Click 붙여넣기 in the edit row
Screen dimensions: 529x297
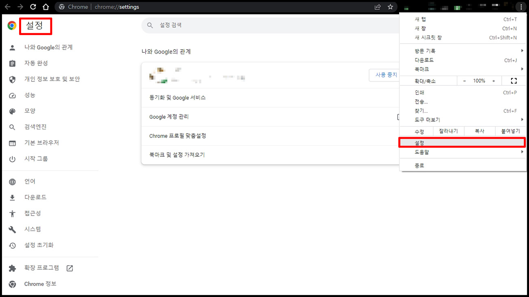click(511, 131)
